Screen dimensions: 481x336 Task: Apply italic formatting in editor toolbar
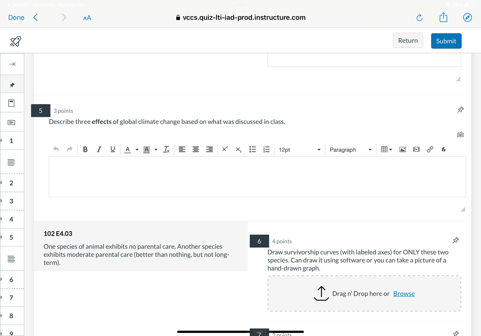(x=99, y=150)
